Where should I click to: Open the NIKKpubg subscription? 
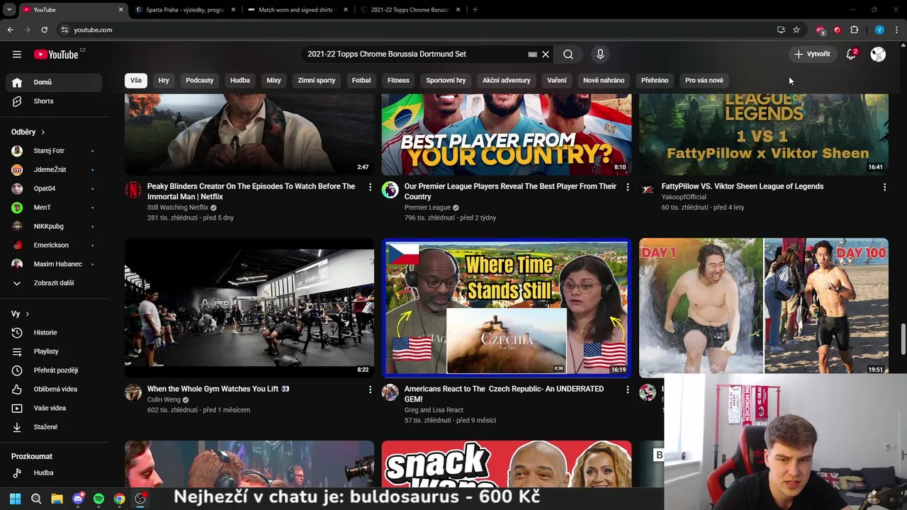[54, 226]
